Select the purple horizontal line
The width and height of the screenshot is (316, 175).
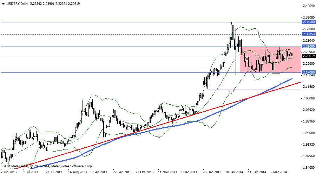[254, 90]
